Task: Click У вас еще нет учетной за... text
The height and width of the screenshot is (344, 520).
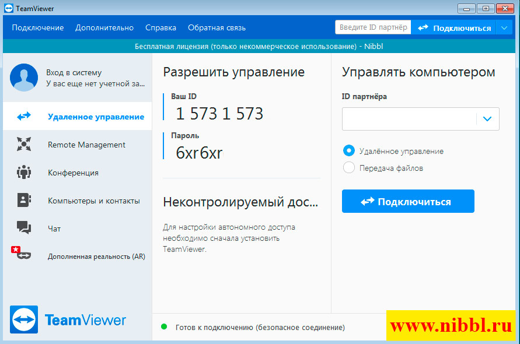Action: 96,83
